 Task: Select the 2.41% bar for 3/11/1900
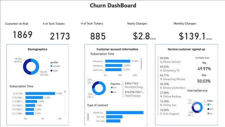click(30, 114)
